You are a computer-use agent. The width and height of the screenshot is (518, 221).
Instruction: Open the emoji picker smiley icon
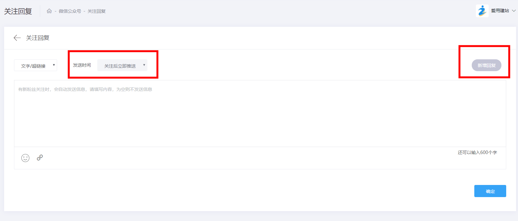click(26, 158)
